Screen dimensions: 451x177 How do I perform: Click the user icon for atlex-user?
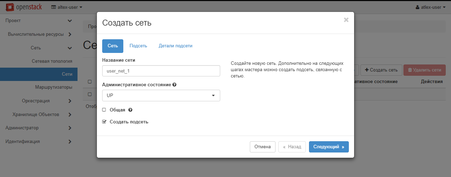pyautogui.click(x=418, y=7)
